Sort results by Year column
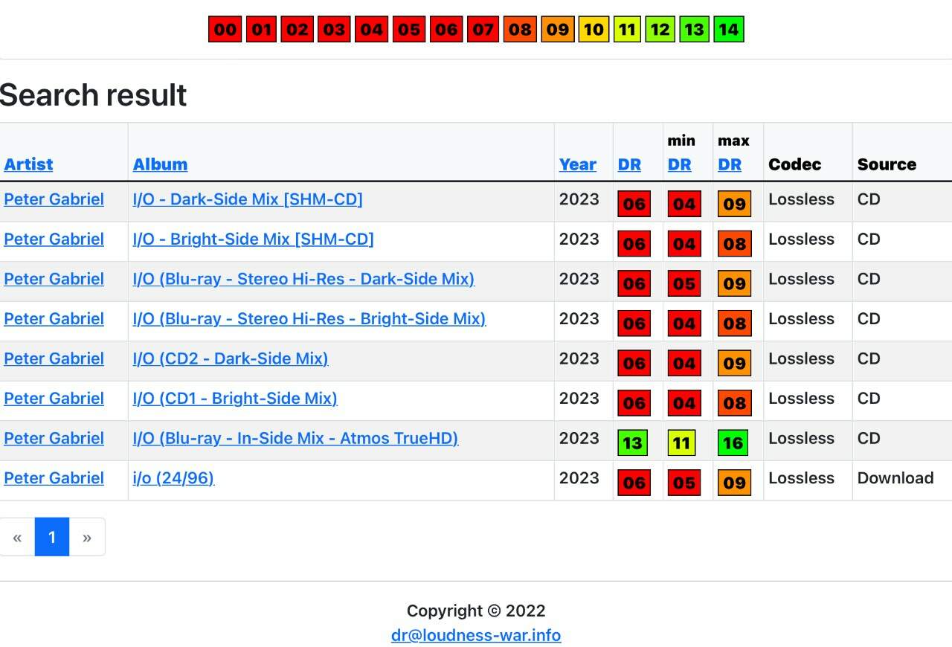 pos(578,164)
